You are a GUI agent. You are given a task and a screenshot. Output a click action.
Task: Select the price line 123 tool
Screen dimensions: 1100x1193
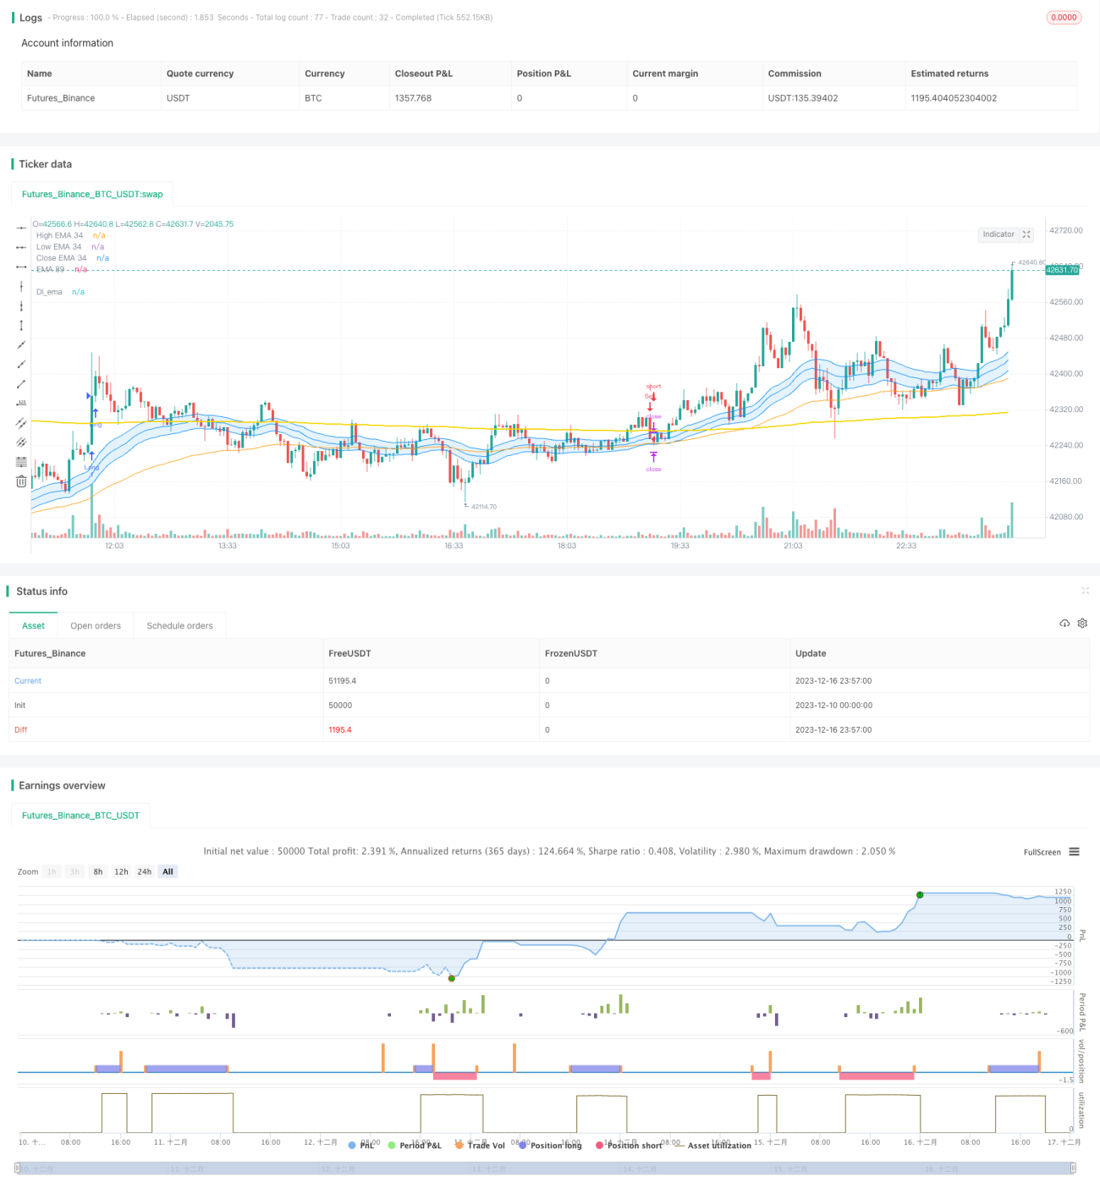click(x=21, y=403)
